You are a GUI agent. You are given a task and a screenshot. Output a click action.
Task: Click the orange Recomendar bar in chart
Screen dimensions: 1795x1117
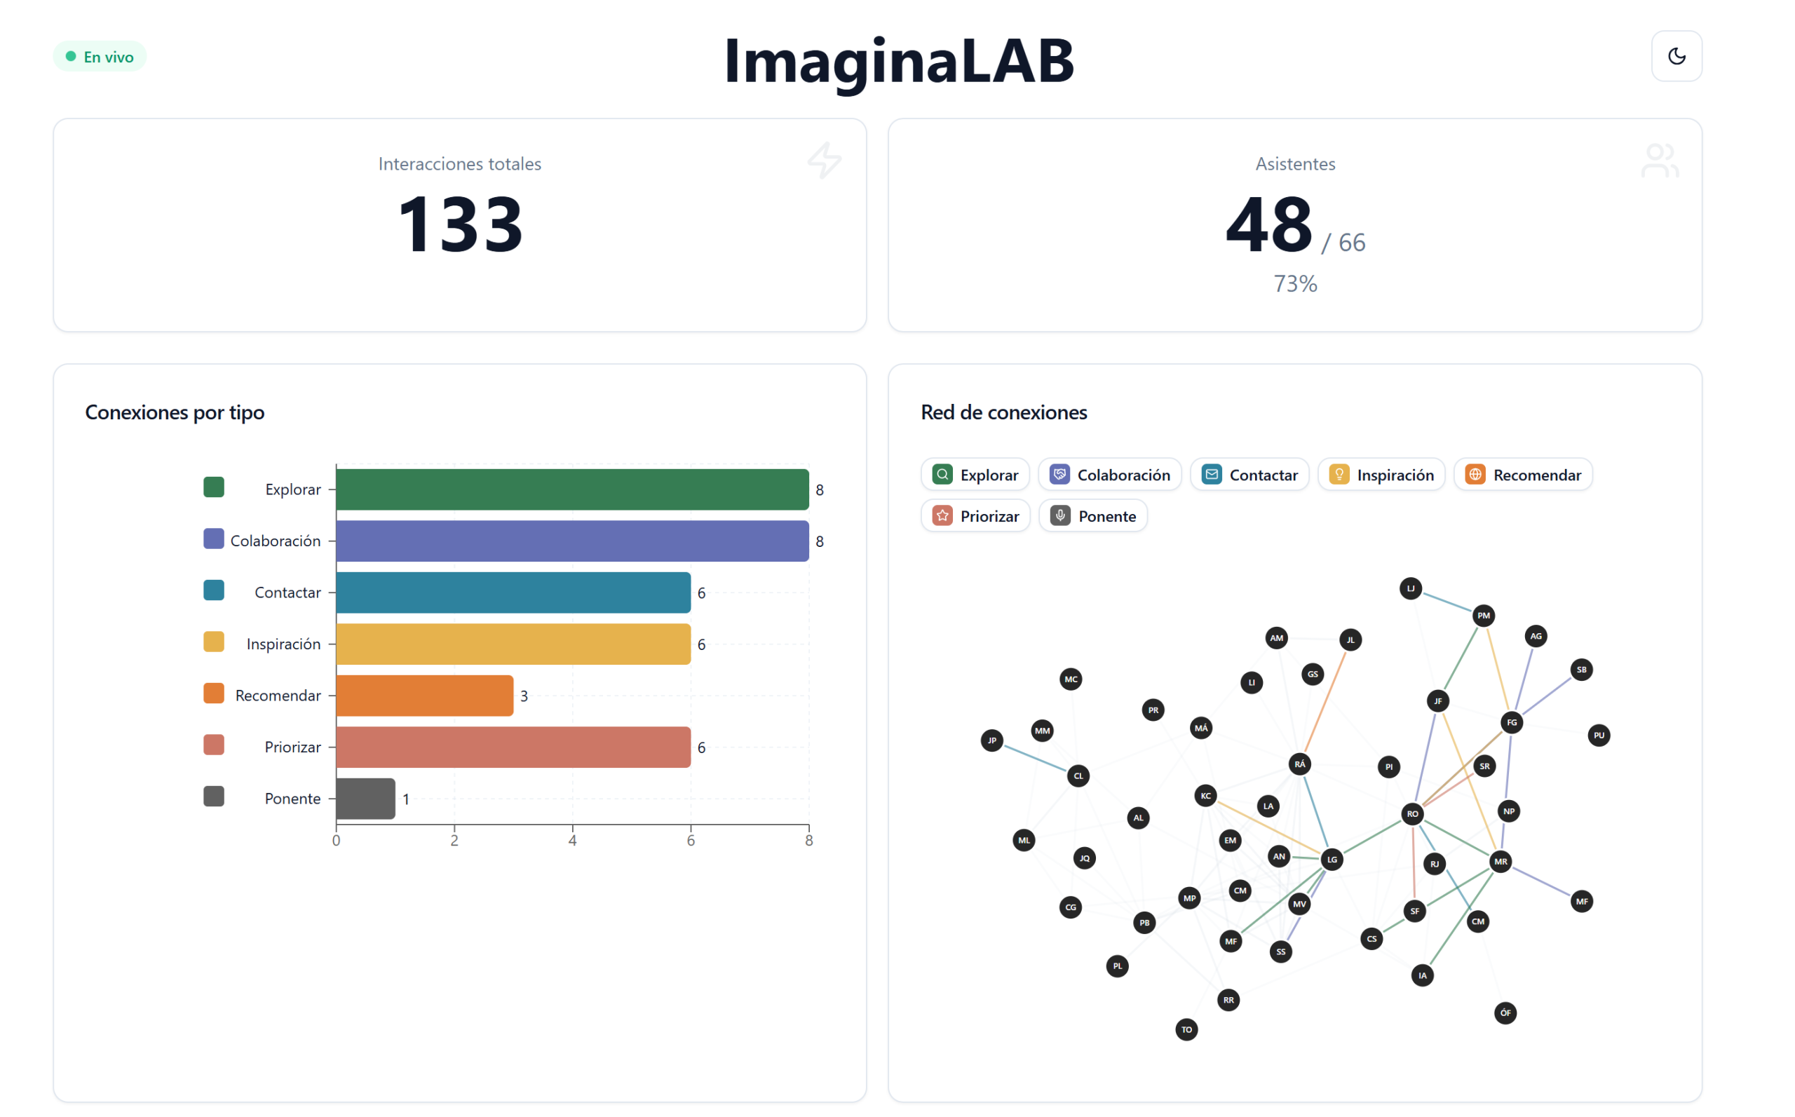coord(424,695)
